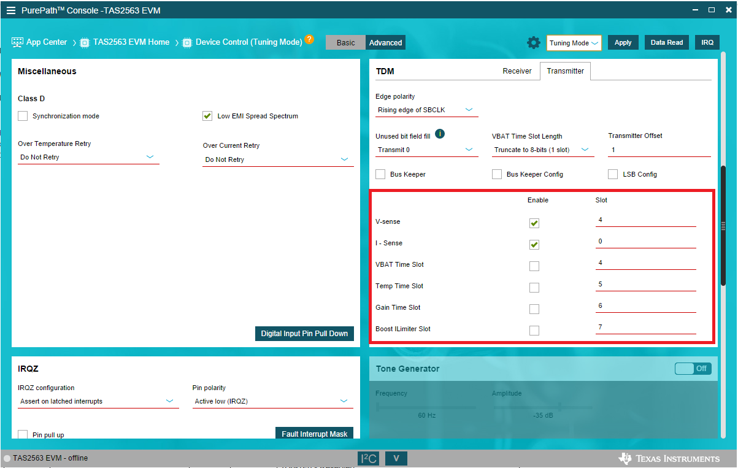Enable the VBAT Time Slot checkbox
The width and height of the screenshot is (738, 468).
click(x=534, y=266)
